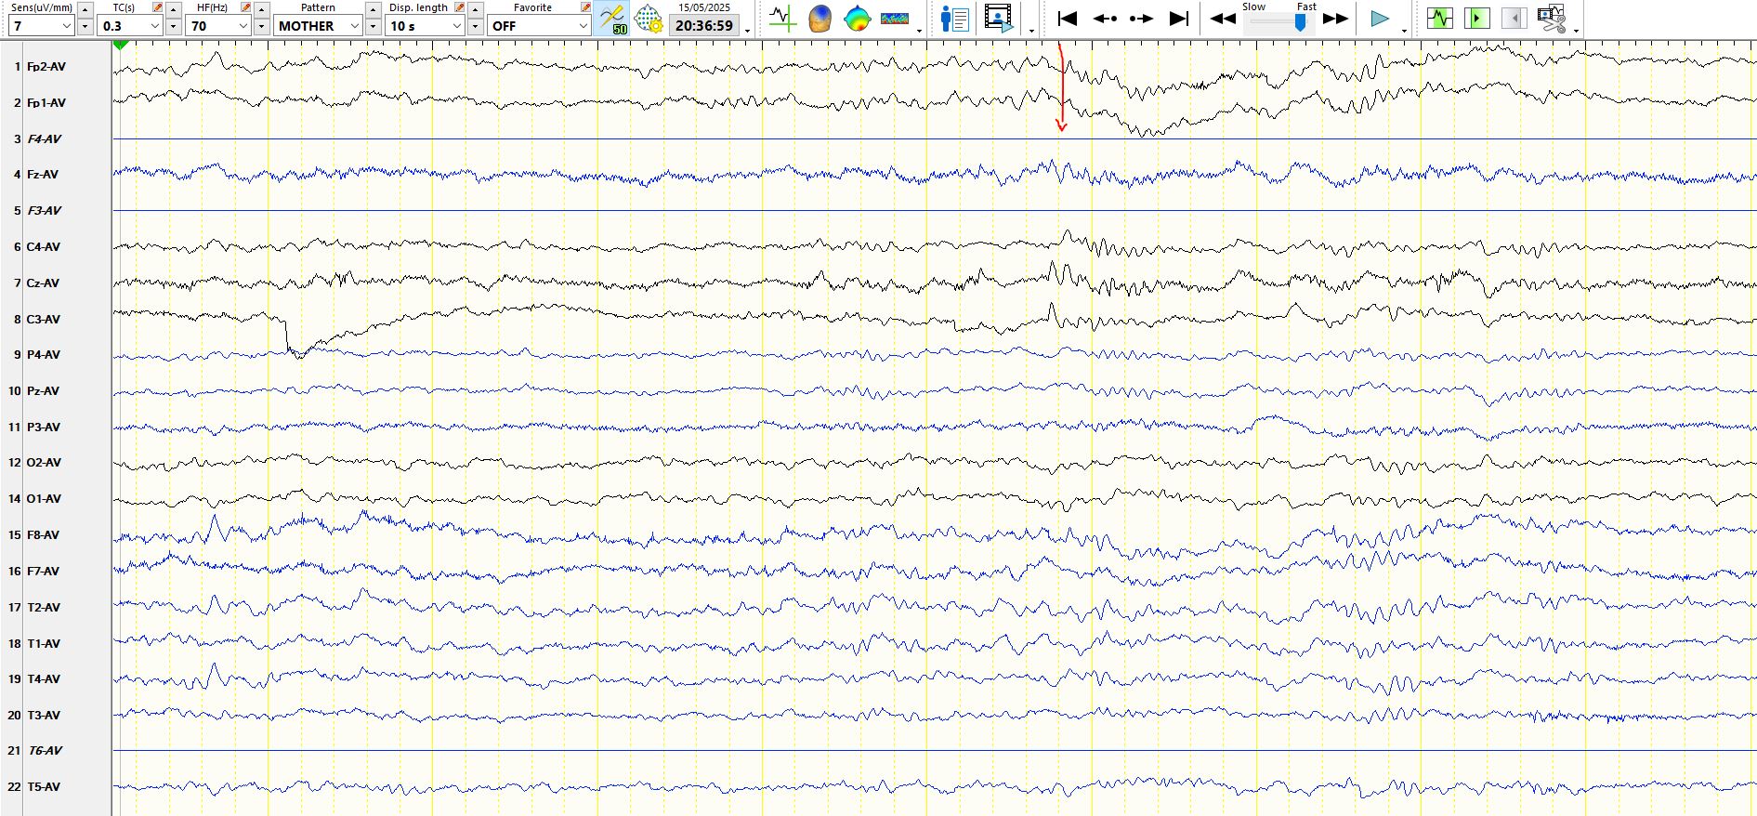The image size is (1757, 816).
Task: Expand the toolbar options arrow after the time display
Action: (x=747, y=31)
